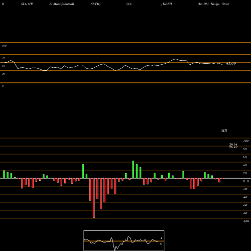Click the RSI axis label 70
This screenshot has width=251, height=251.
4,58
